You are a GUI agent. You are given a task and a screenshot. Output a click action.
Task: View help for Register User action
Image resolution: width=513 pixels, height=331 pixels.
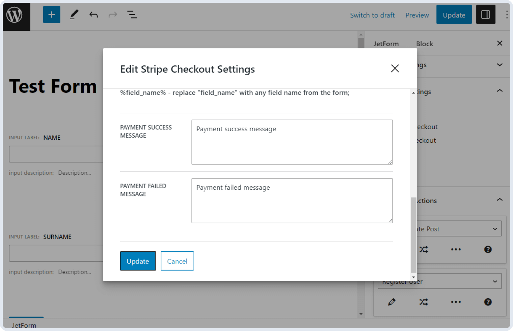pyautogui.click(x=488, y=302)
